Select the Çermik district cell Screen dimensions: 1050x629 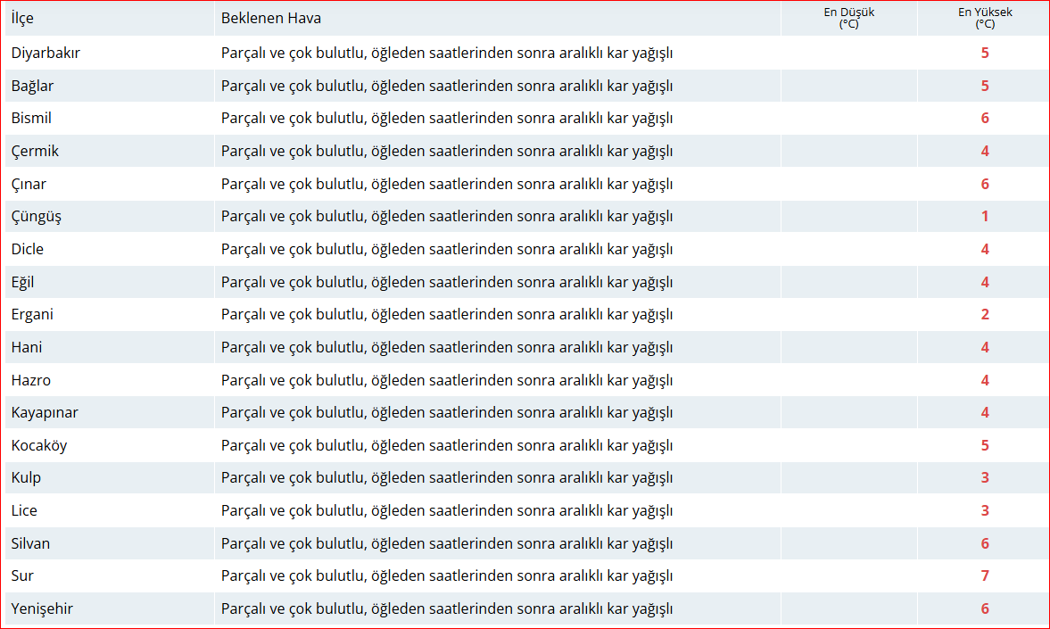pos(36,151)
